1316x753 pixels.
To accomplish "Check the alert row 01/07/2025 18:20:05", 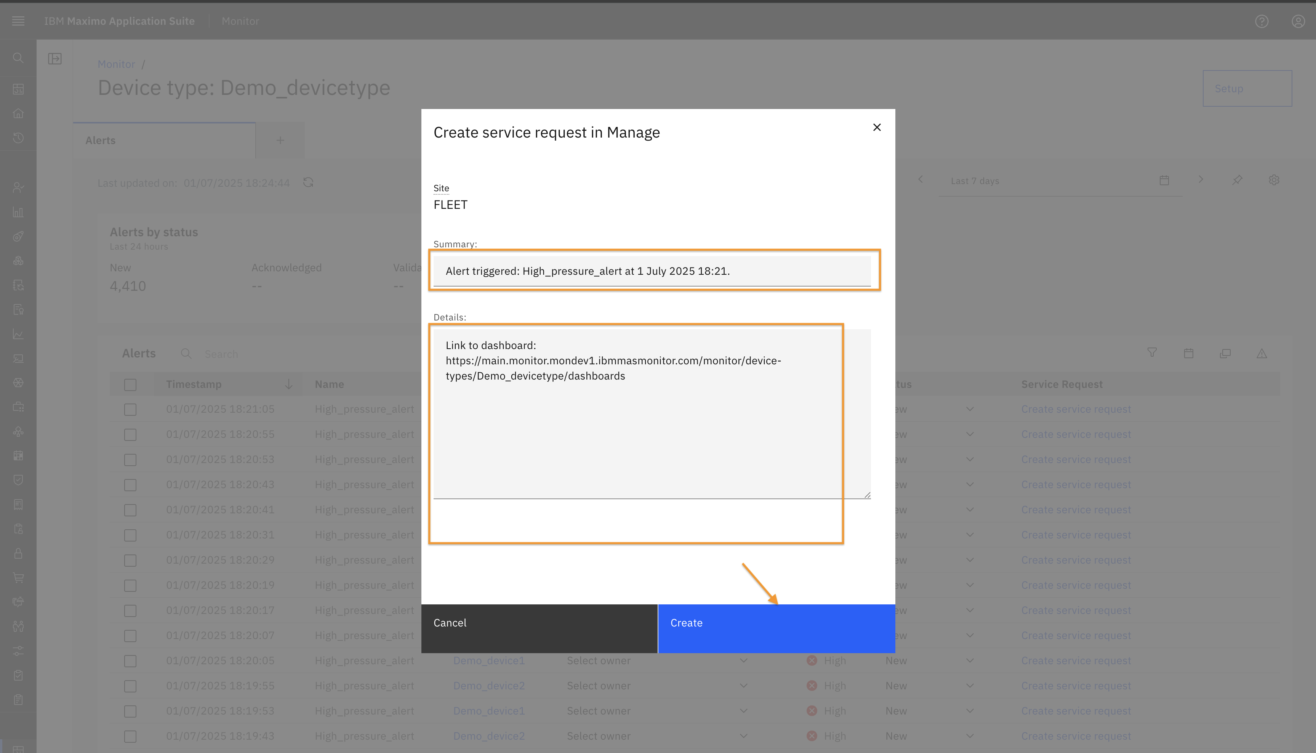I will pyautogui.click(x=130, y=661).
